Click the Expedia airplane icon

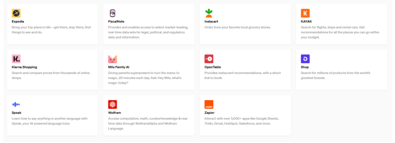[x=16, y=13]
